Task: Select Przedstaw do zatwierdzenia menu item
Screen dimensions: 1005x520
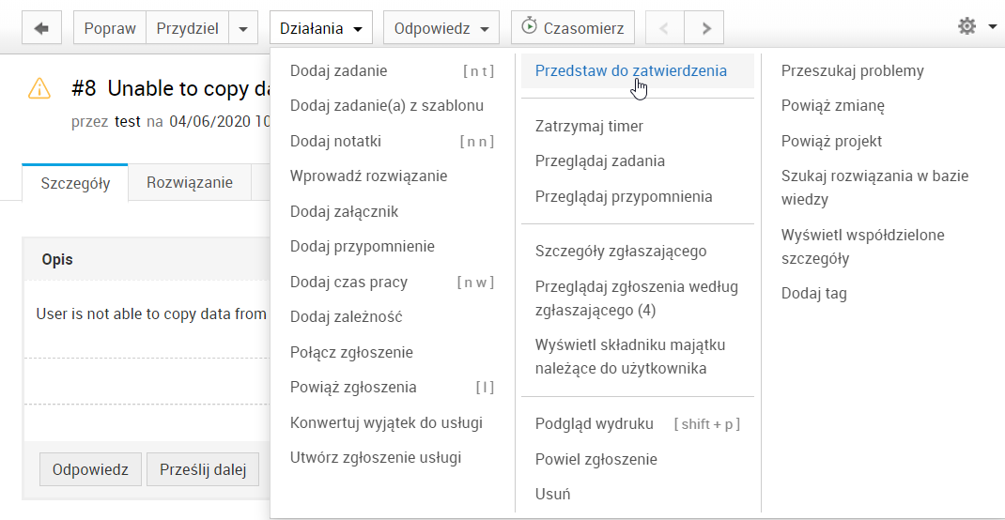Action: [630, 70]
